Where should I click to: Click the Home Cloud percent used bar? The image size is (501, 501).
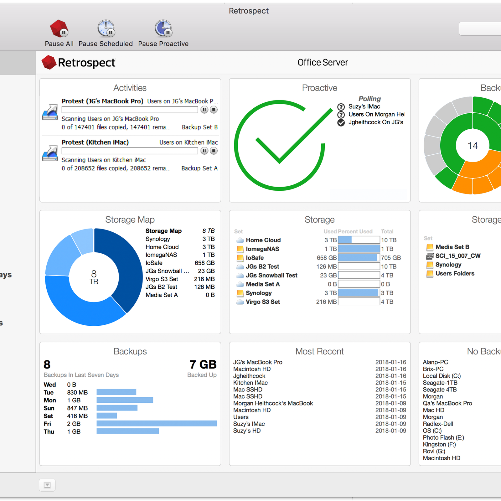359,240
